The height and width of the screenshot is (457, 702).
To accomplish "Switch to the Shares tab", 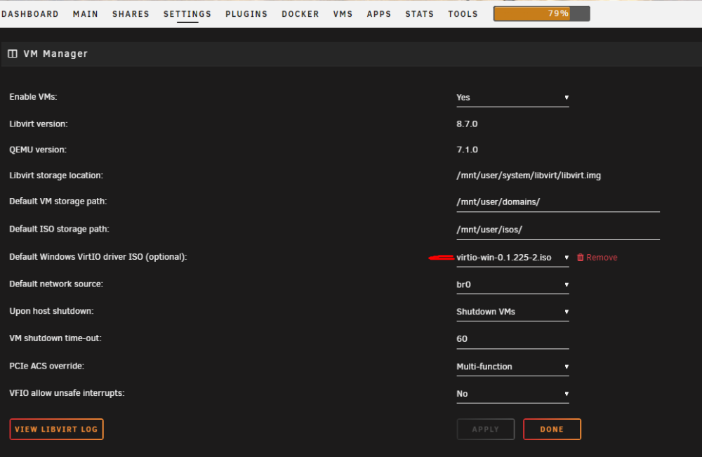I will [x=131, y=14].
